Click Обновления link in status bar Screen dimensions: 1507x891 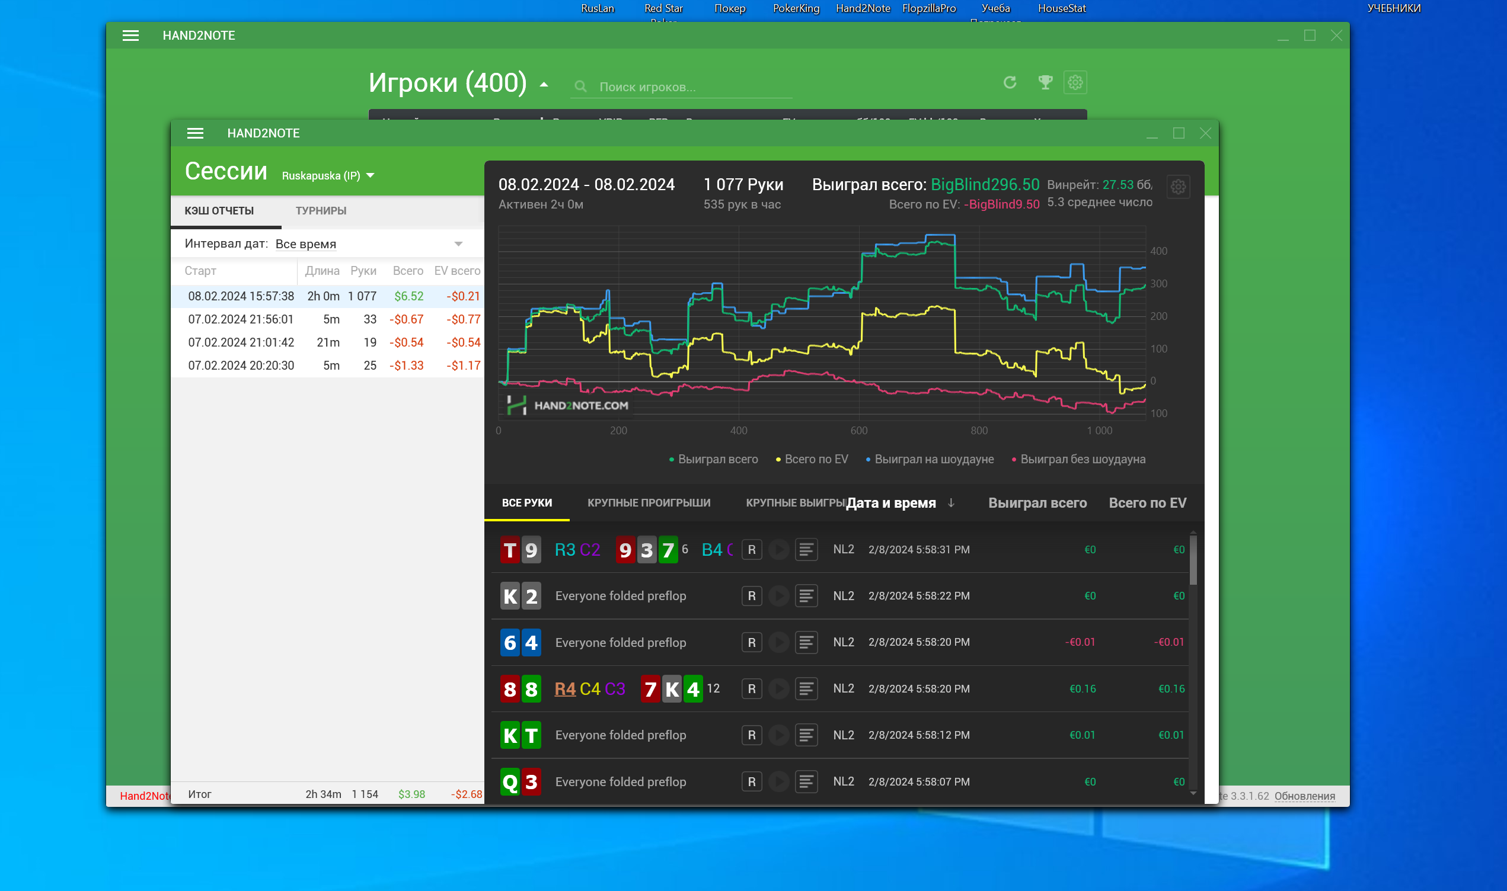tap(1305, 796)
